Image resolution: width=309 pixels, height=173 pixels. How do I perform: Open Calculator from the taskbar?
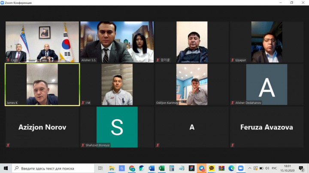[172, 168]
